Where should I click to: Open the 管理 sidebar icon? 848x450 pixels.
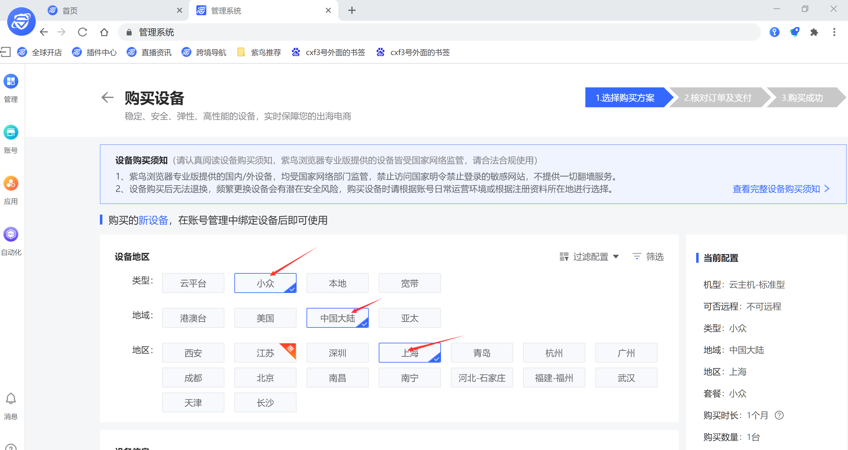[11, 81]
